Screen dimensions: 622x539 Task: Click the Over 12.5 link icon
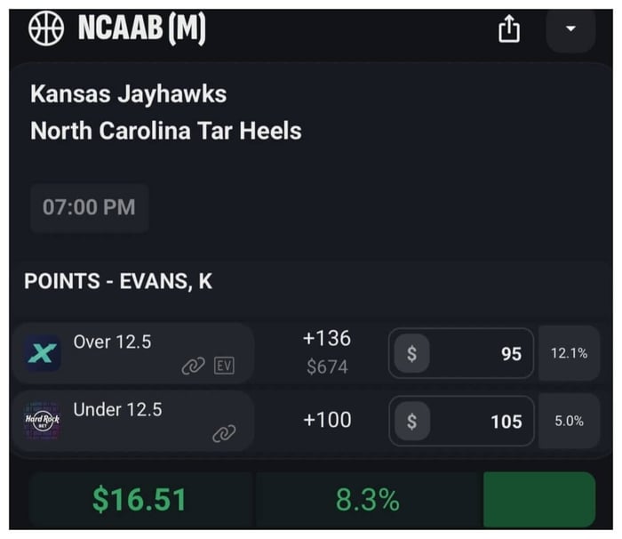point(193,366)
